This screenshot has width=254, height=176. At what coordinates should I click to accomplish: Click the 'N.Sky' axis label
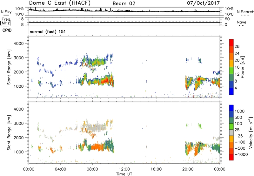(6, 12)
